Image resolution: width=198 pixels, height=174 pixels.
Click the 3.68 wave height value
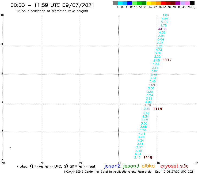(146, 113)
